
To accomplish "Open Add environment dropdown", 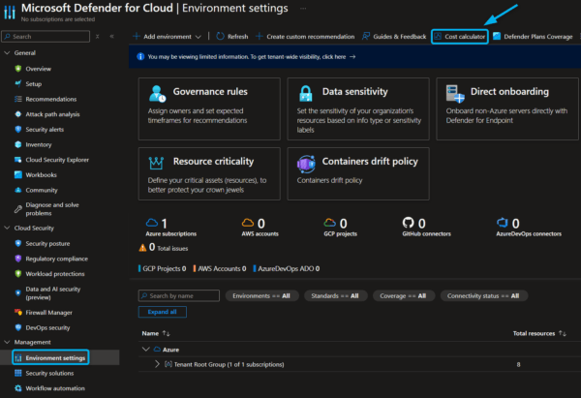I will click(x=168, y=37).
